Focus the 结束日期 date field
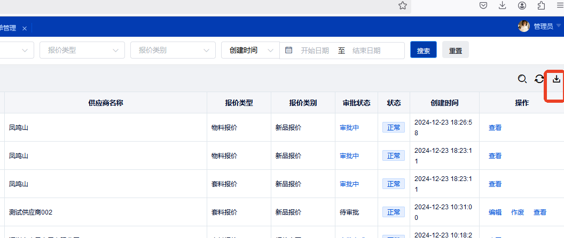 pyautogui.click(x=366, y=51)
